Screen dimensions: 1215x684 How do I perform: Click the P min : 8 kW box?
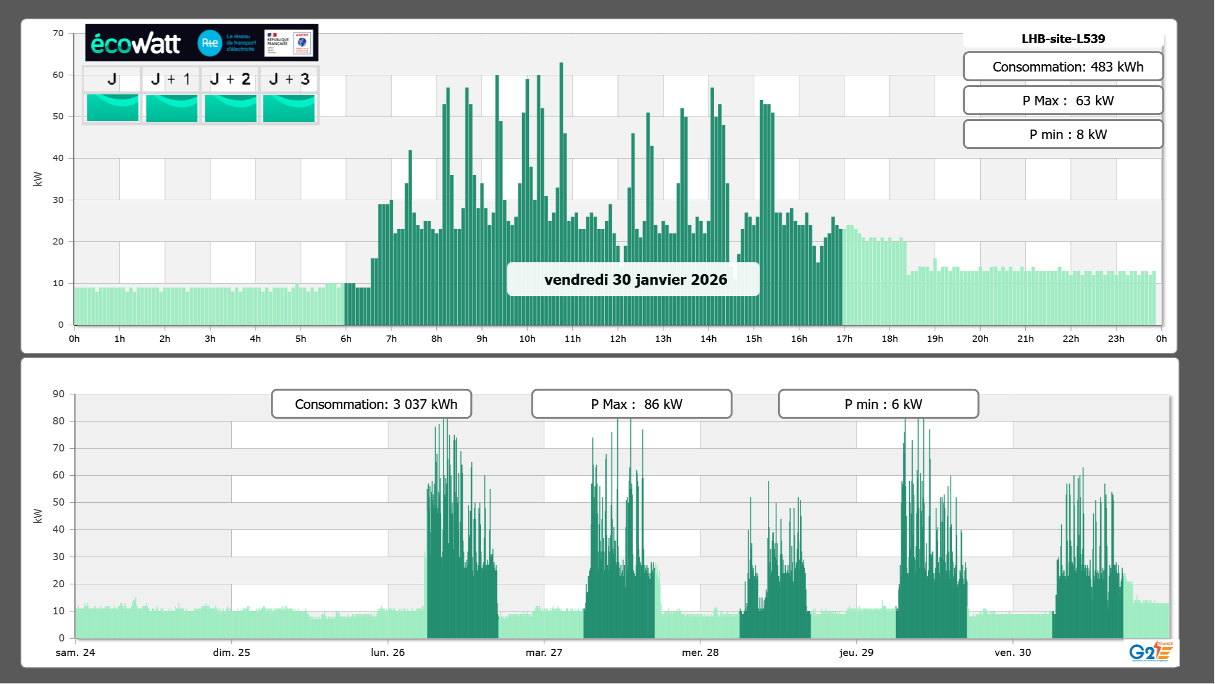1063,134
